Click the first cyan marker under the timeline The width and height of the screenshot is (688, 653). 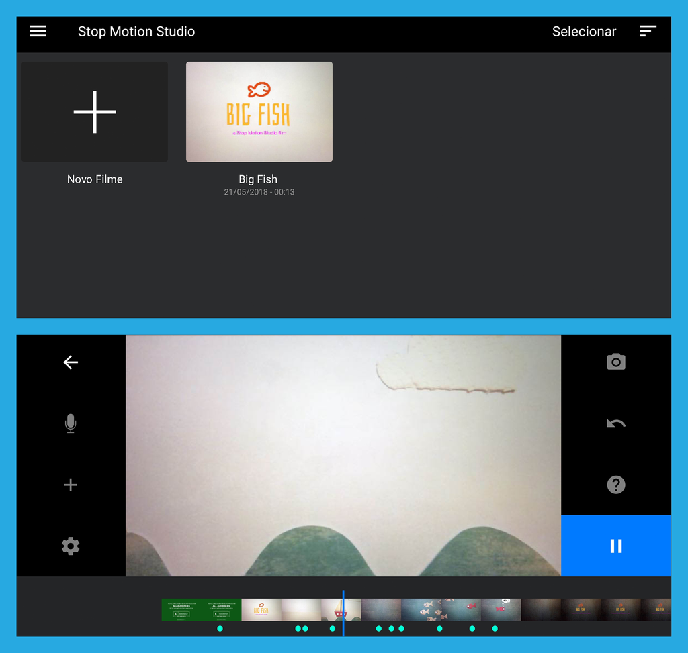coord(220,629)
